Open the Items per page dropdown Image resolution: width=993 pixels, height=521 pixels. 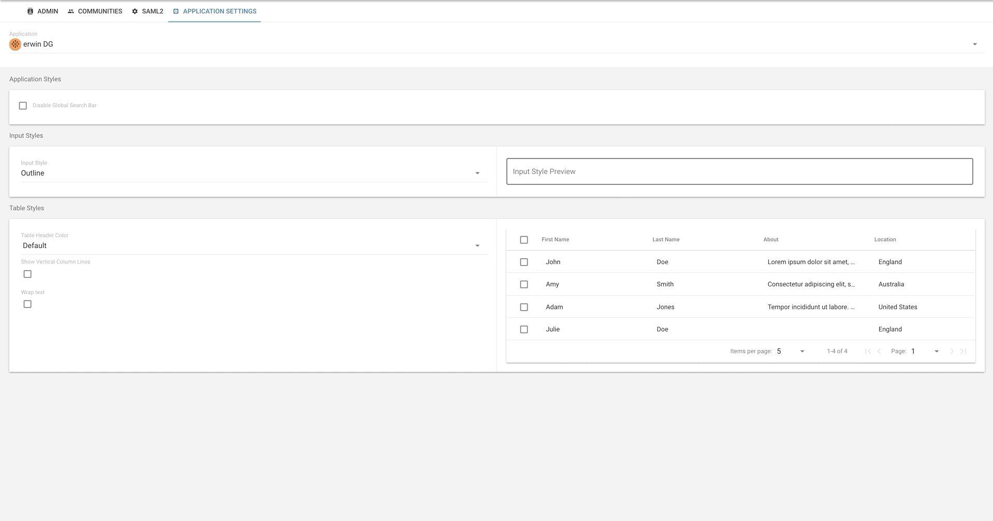pos(791,351)
